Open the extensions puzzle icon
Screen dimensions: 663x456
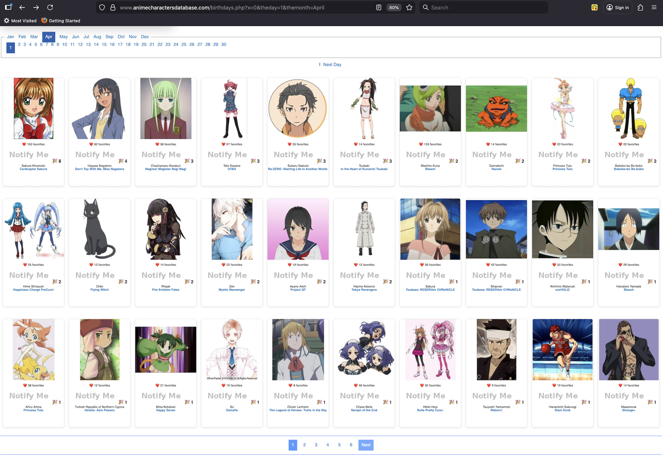pos(640,7)
